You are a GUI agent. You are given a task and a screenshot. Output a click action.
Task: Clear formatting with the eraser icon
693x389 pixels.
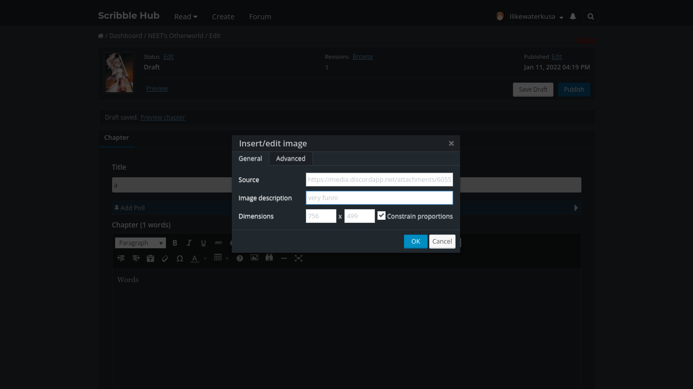(164, 258)
